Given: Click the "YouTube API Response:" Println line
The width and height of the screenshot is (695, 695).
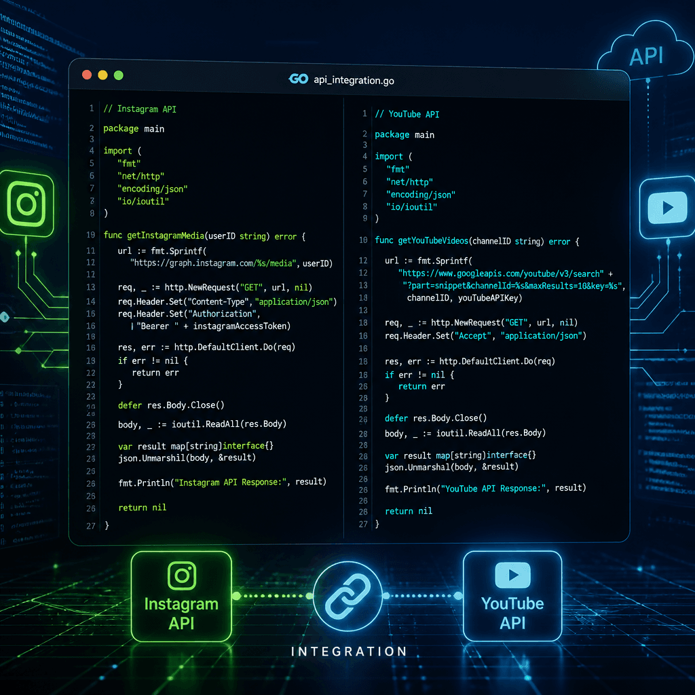Looking at the screenshot, I should pos(485,489).
